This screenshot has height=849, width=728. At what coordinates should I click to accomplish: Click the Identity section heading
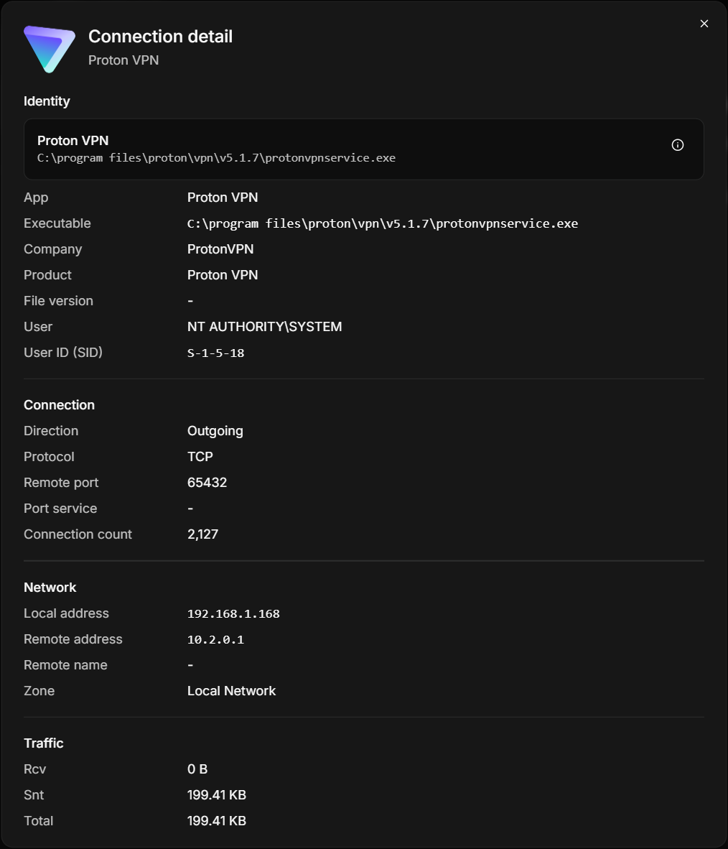click(47, 101)
